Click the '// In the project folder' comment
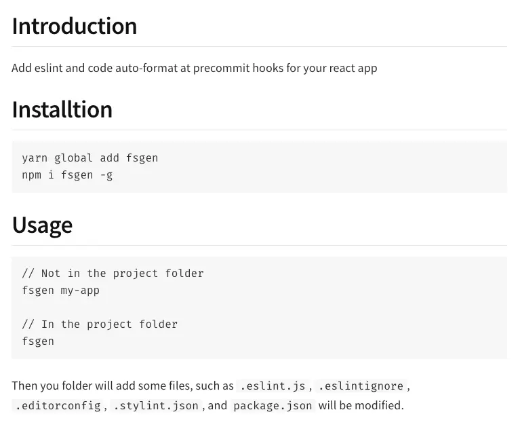Screen dimensions: 520x429 (x=100, y=324)
